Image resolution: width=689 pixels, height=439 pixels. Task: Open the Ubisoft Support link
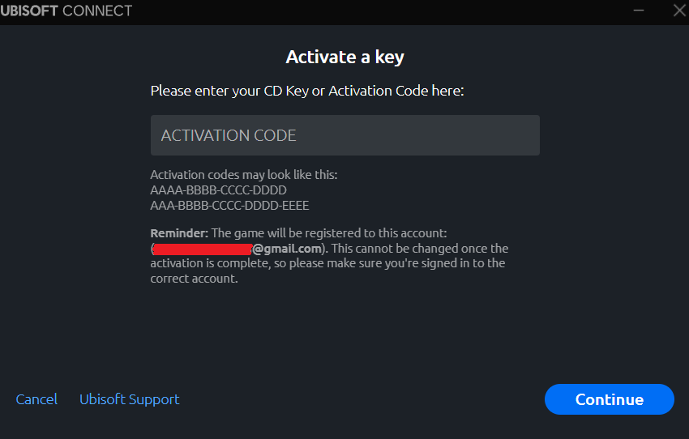point(130,399)
